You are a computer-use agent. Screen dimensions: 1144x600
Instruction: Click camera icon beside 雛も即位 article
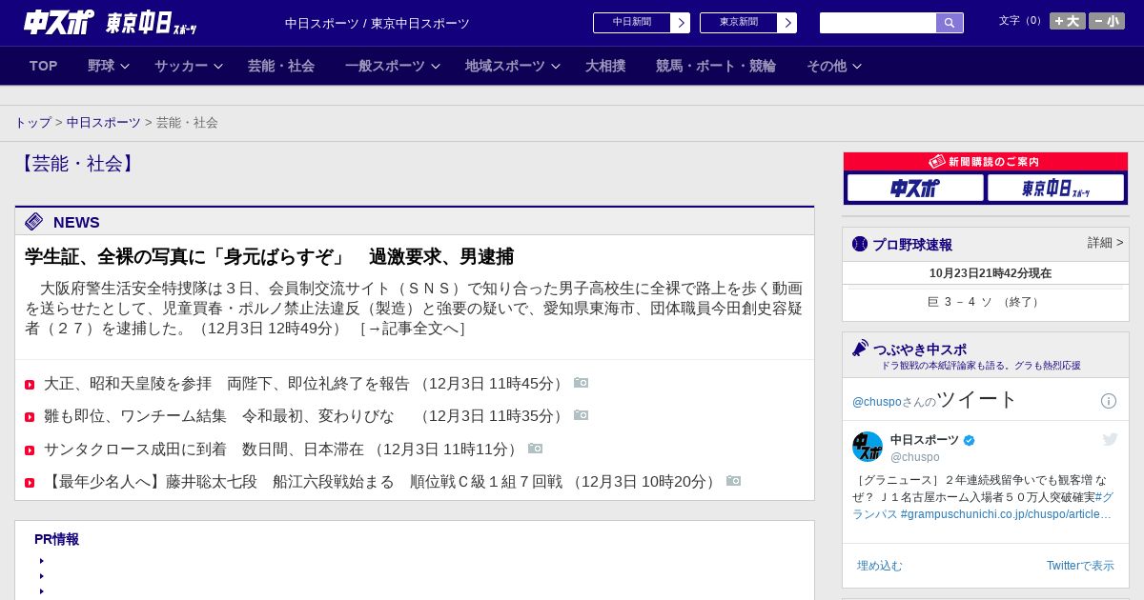pyautogui.click(x=581, y=415)
